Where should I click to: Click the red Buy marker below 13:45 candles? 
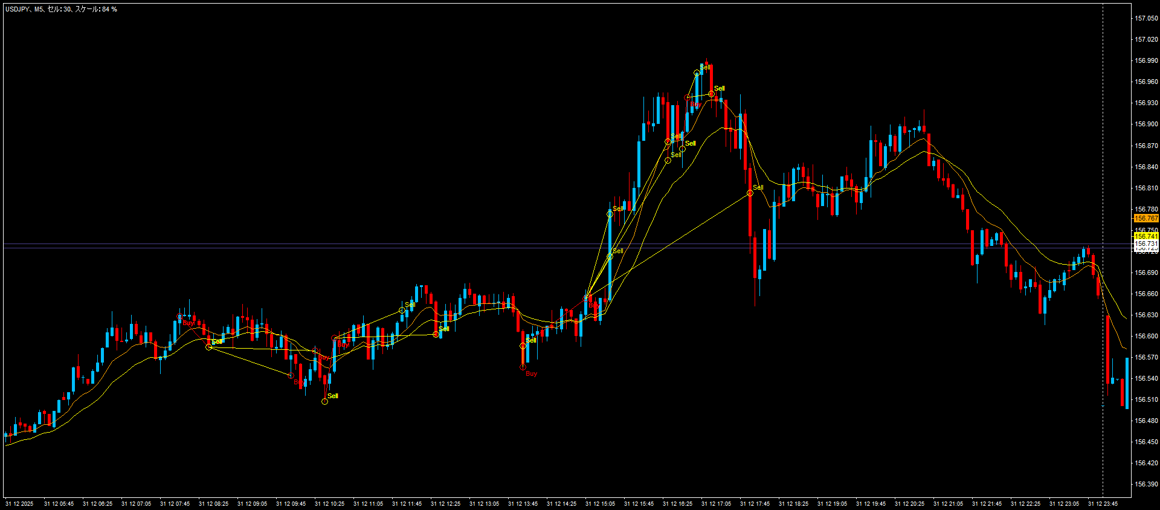click(x=523, y=367)
